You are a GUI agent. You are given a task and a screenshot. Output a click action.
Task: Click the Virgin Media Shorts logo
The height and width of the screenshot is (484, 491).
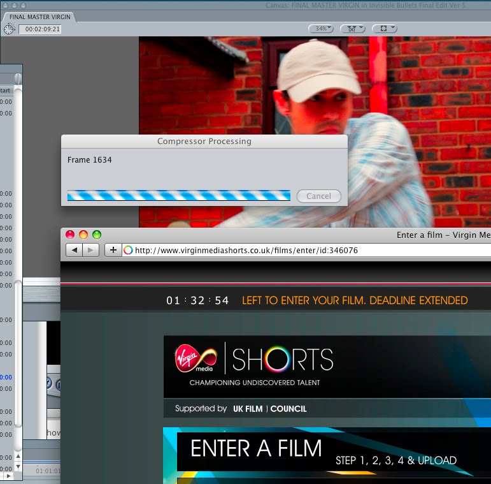pyautogui.click(x=254, y=360)
